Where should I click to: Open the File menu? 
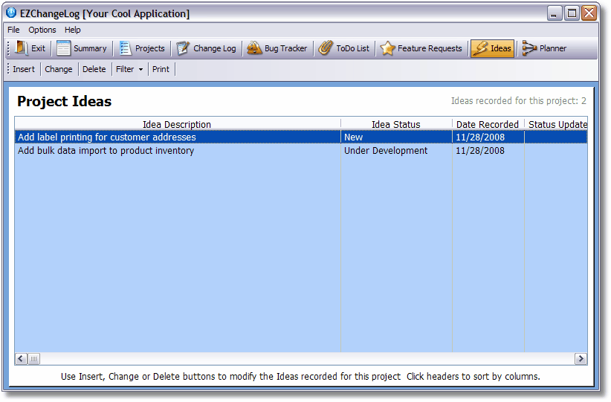pos(13,30)
